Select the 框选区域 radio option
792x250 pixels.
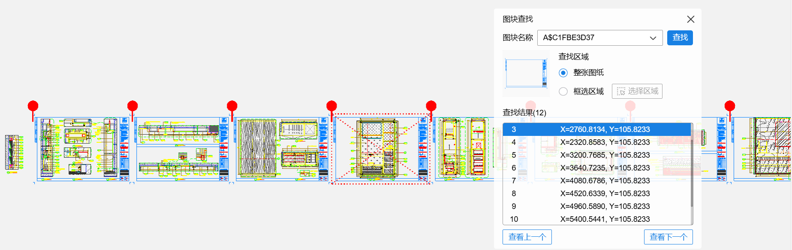click(x=563, y=91)
